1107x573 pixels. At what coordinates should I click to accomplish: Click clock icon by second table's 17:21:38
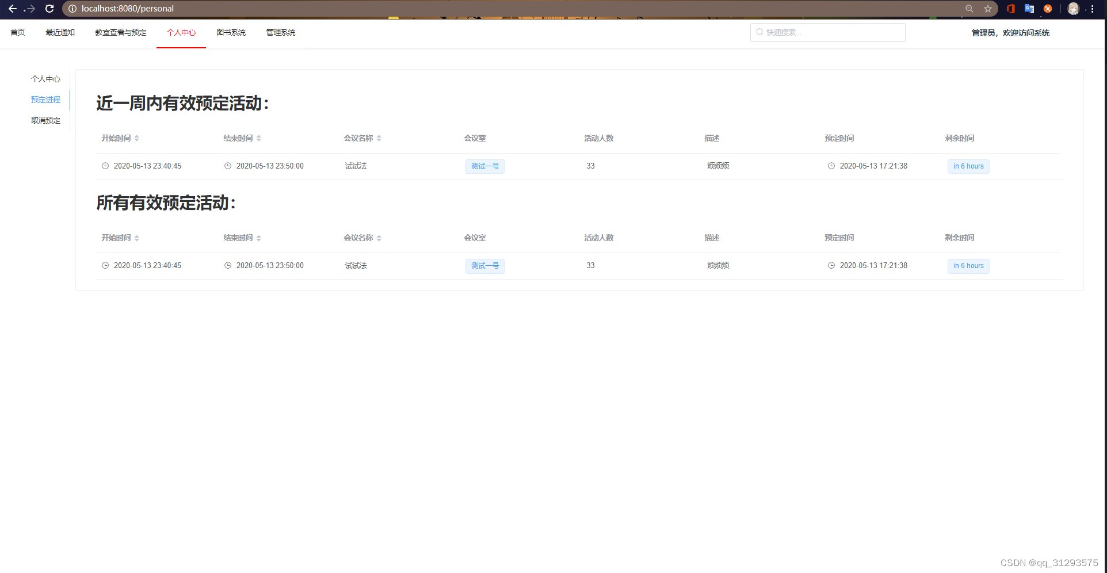pyautogui.click(x=831, y=265)
